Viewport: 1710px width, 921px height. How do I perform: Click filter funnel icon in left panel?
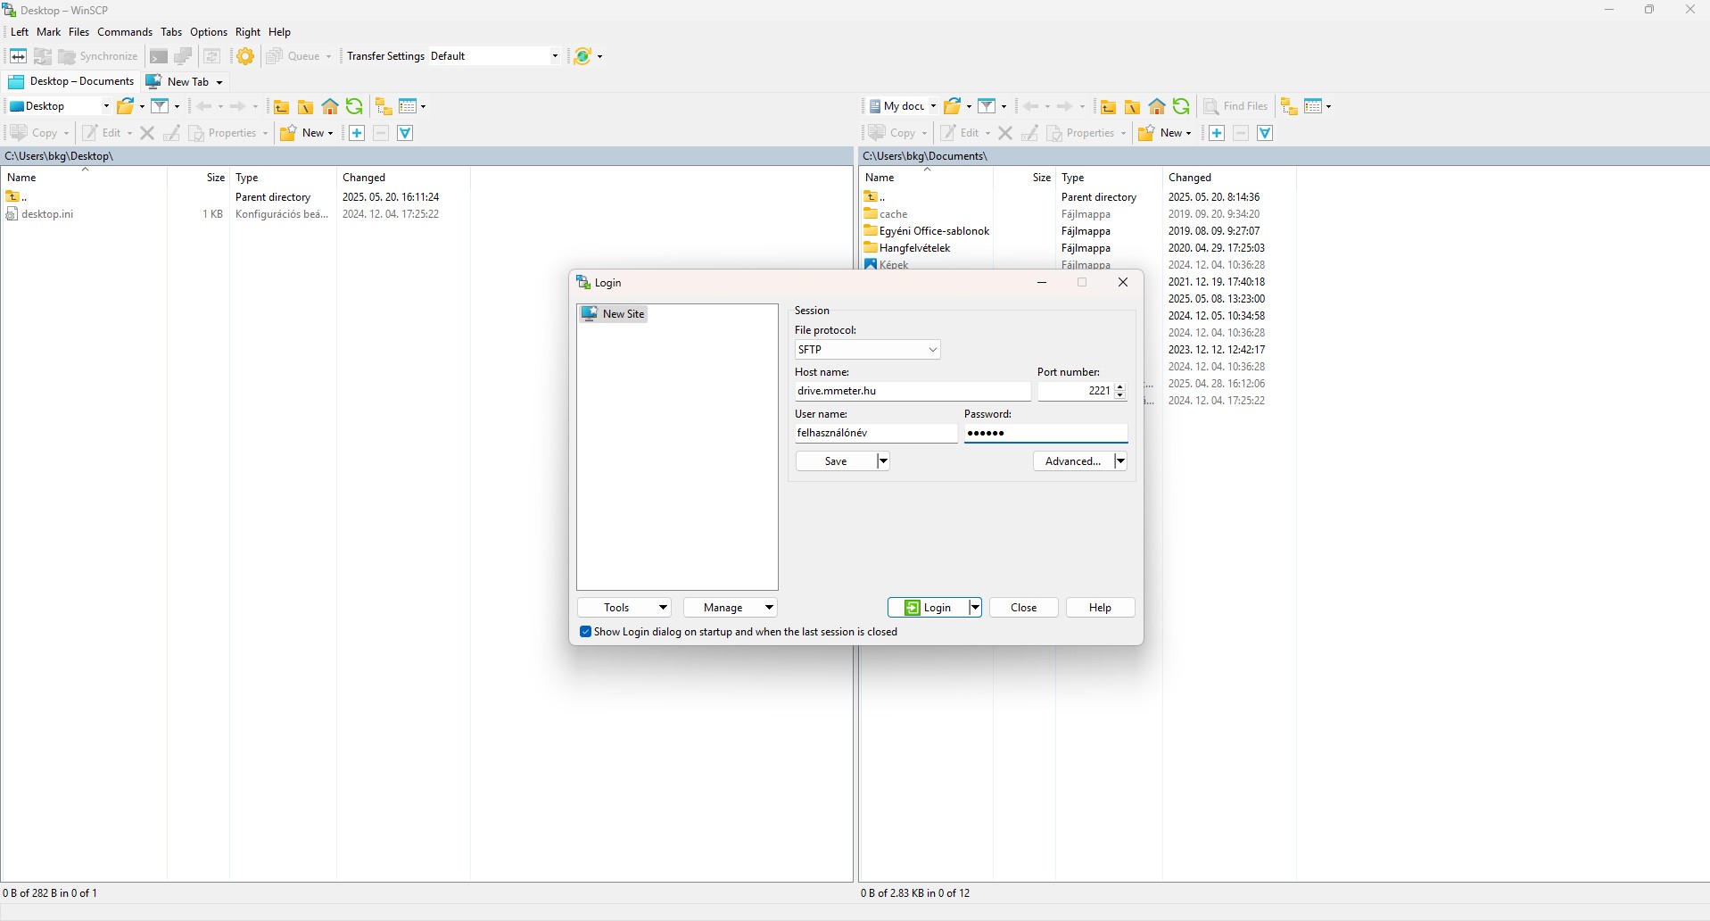160,106
